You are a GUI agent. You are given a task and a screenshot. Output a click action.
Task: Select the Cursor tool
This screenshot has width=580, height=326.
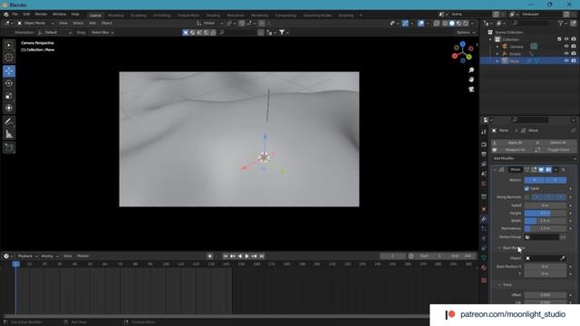[x=9, y=57]
